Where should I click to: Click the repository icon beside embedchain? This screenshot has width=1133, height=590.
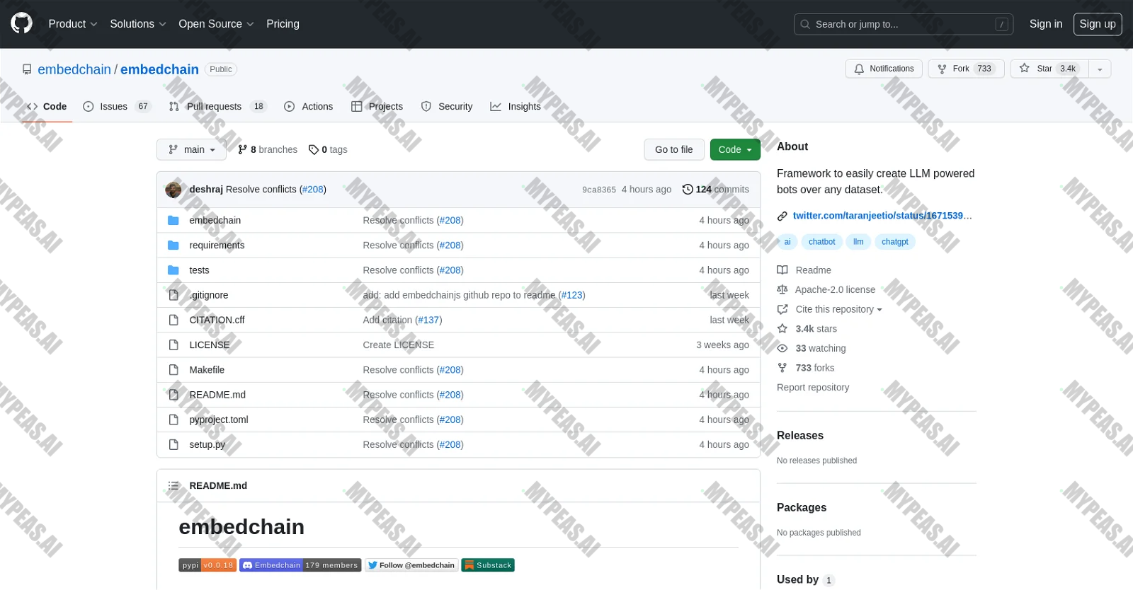click(27, 69)
